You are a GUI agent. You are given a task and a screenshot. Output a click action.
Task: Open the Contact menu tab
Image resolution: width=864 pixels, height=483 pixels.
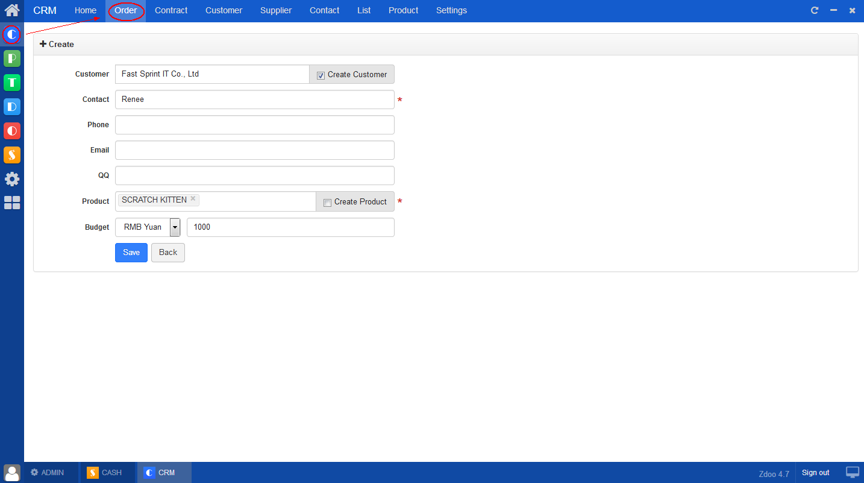point(324,10)
